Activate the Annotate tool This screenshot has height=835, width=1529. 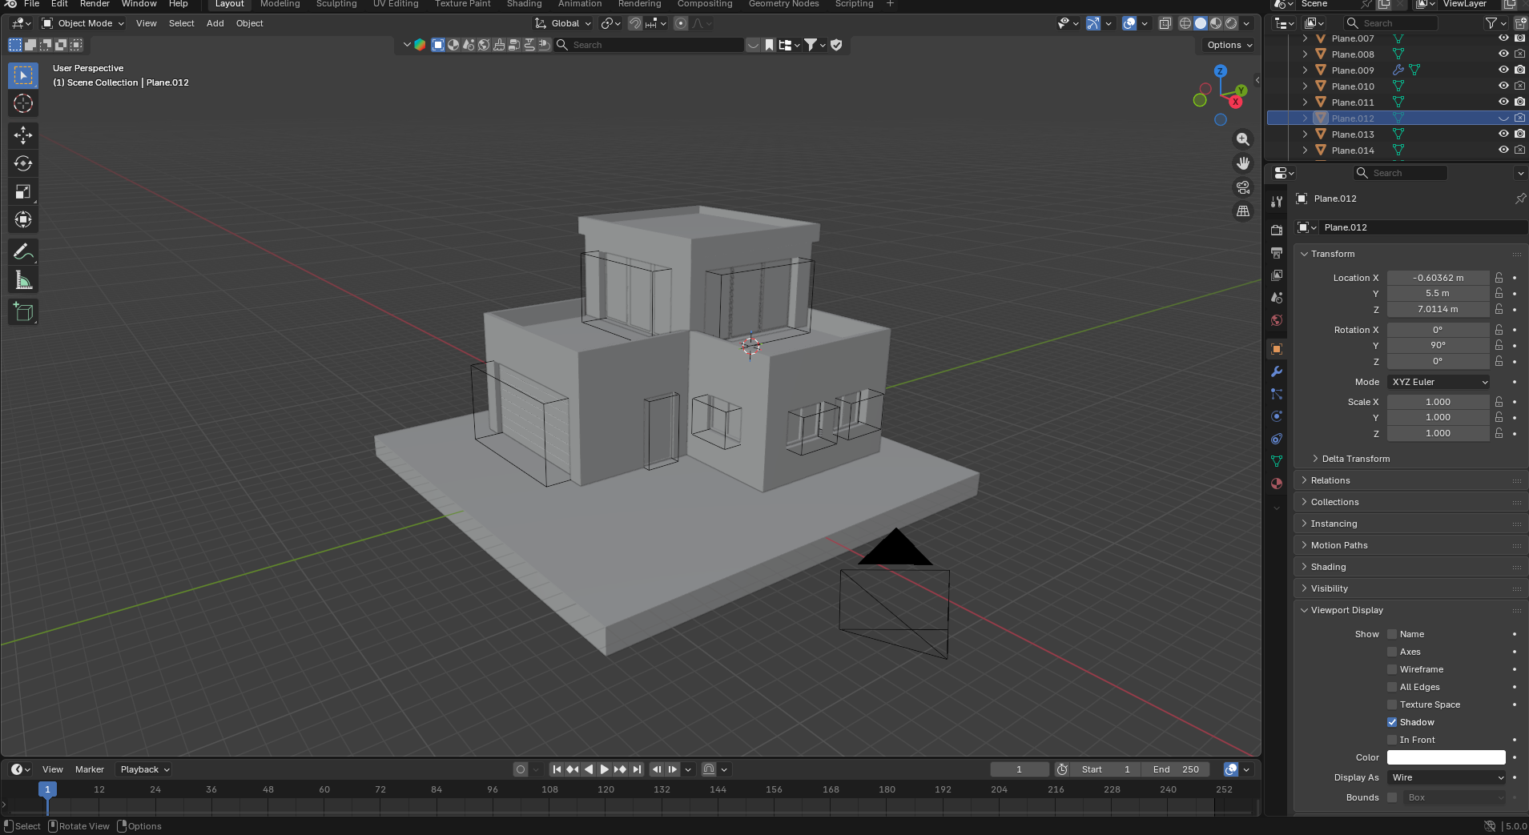click(x=23, y=252)
